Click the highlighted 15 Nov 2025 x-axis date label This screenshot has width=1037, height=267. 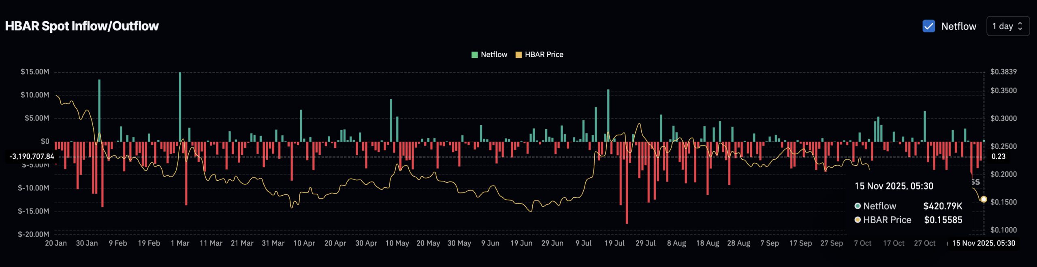pos(984,243)
